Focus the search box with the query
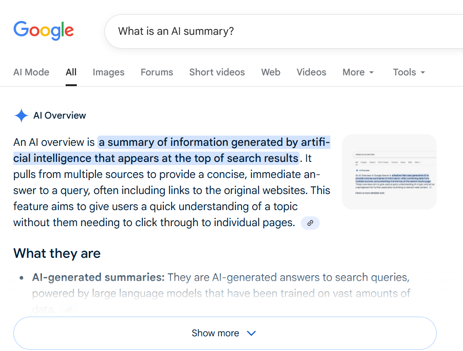Screen dimensions: 463x351 coord(268,31)
